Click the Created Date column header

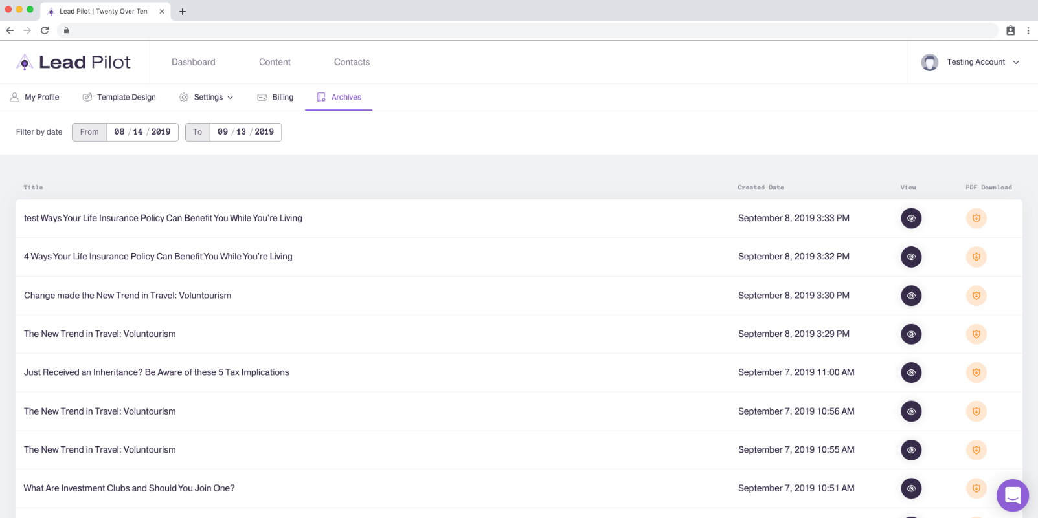coord(761,188)
